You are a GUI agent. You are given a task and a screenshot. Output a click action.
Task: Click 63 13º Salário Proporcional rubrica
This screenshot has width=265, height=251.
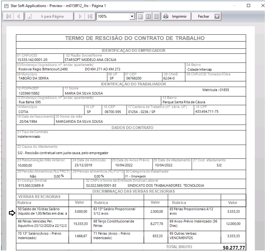point(115,211)
